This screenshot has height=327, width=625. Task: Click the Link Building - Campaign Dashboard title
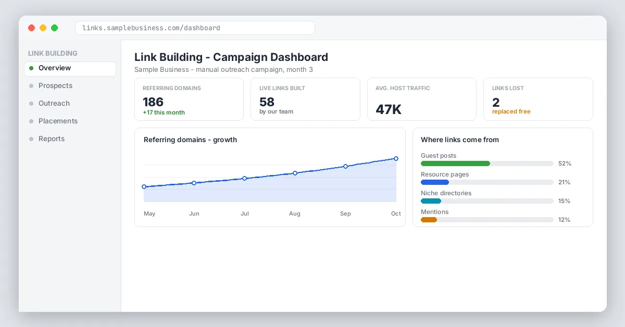[231, 57]
